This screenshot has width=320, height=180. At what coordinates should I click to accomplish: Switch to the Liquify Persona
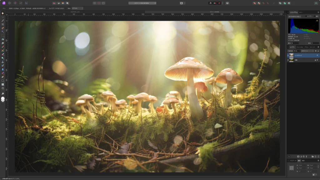tap(9, 3)
